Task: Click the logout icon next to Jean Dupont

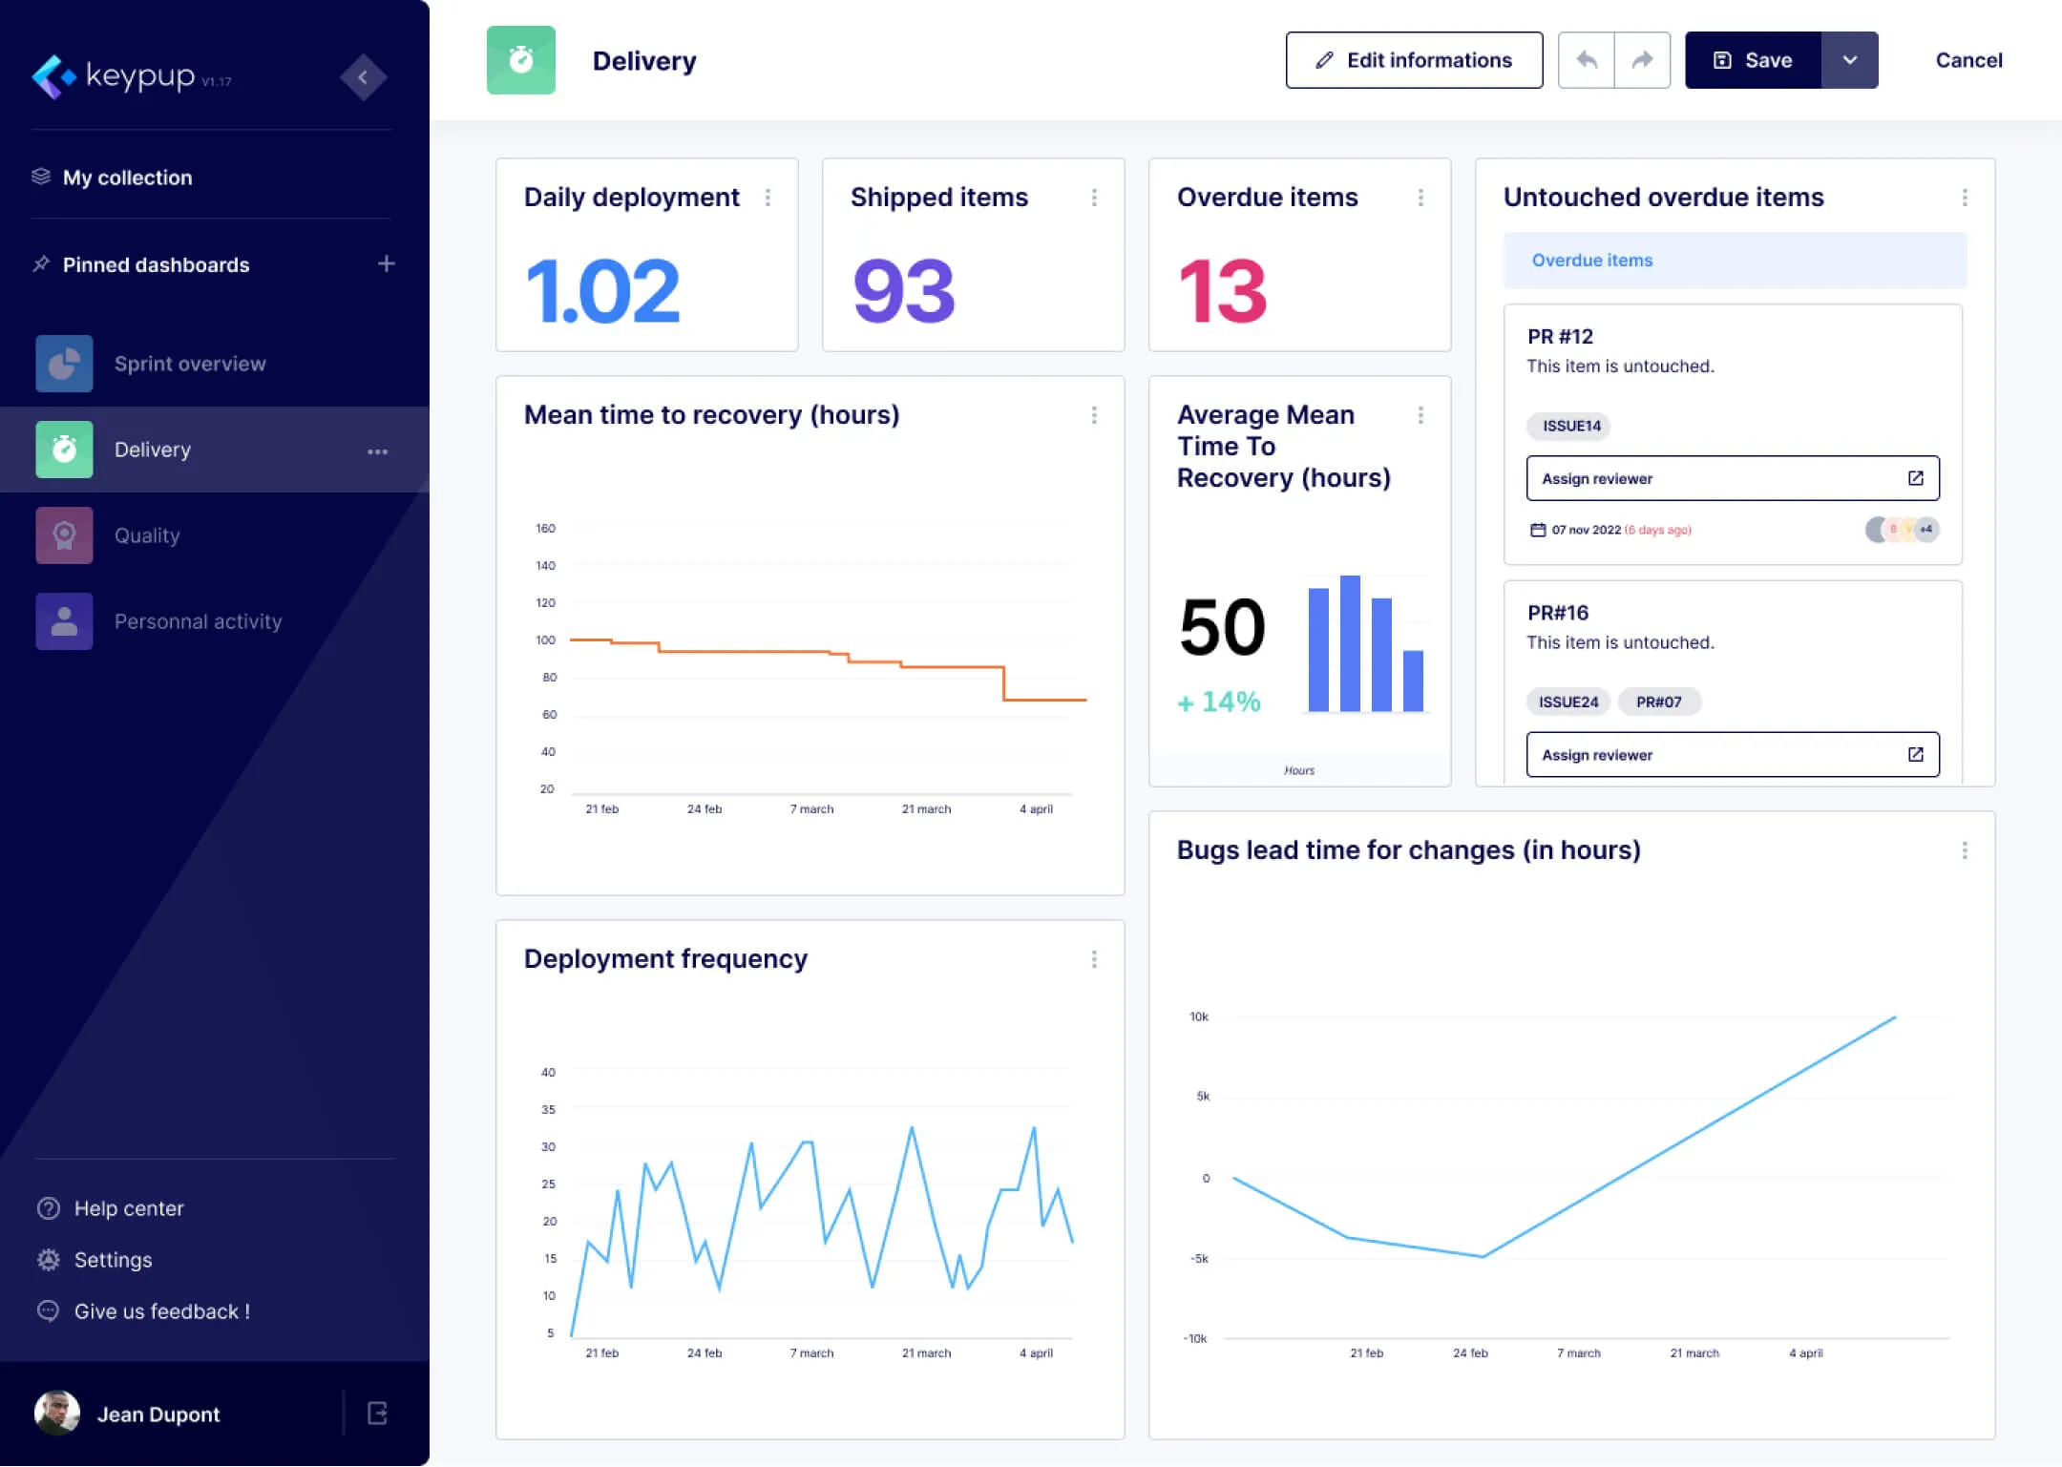Action: tap(376, 1414)
